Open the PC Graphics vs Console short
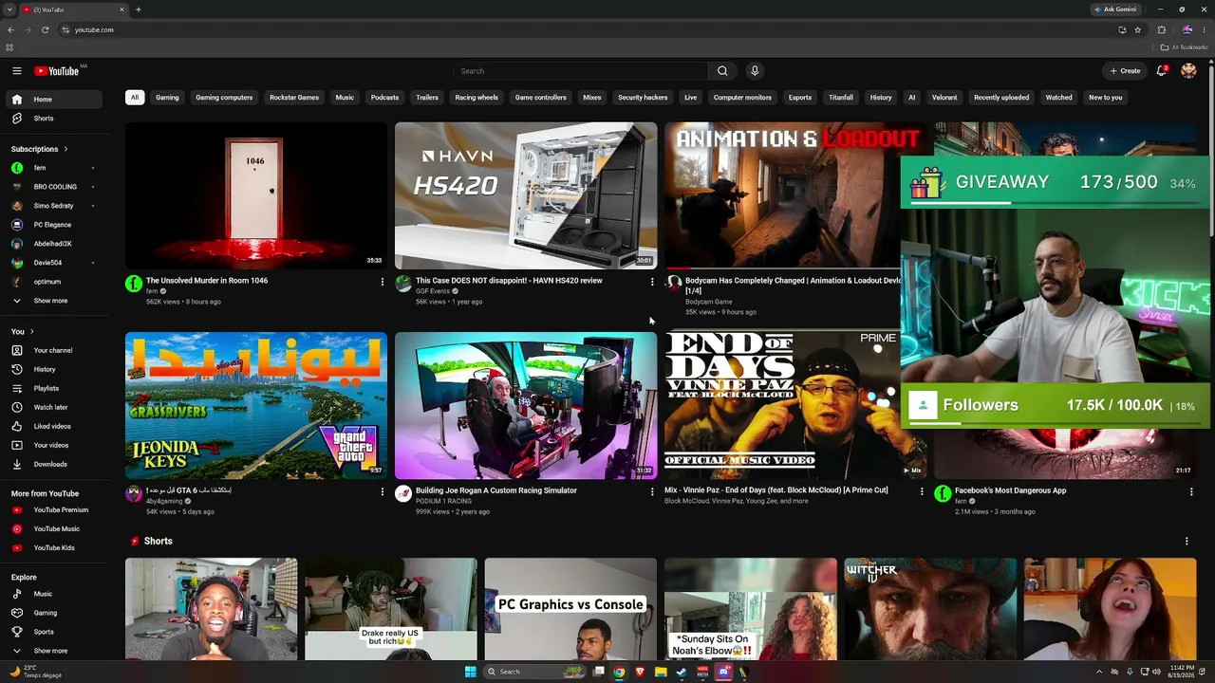 (570, 609)
